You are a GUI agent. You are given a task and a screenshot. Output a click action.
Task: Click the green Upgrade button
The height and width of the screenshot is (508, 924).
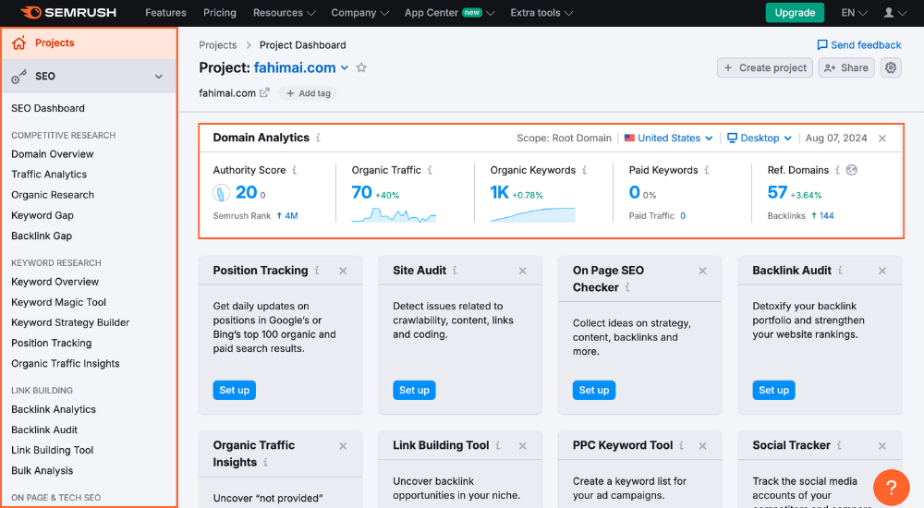click(795, 13)
